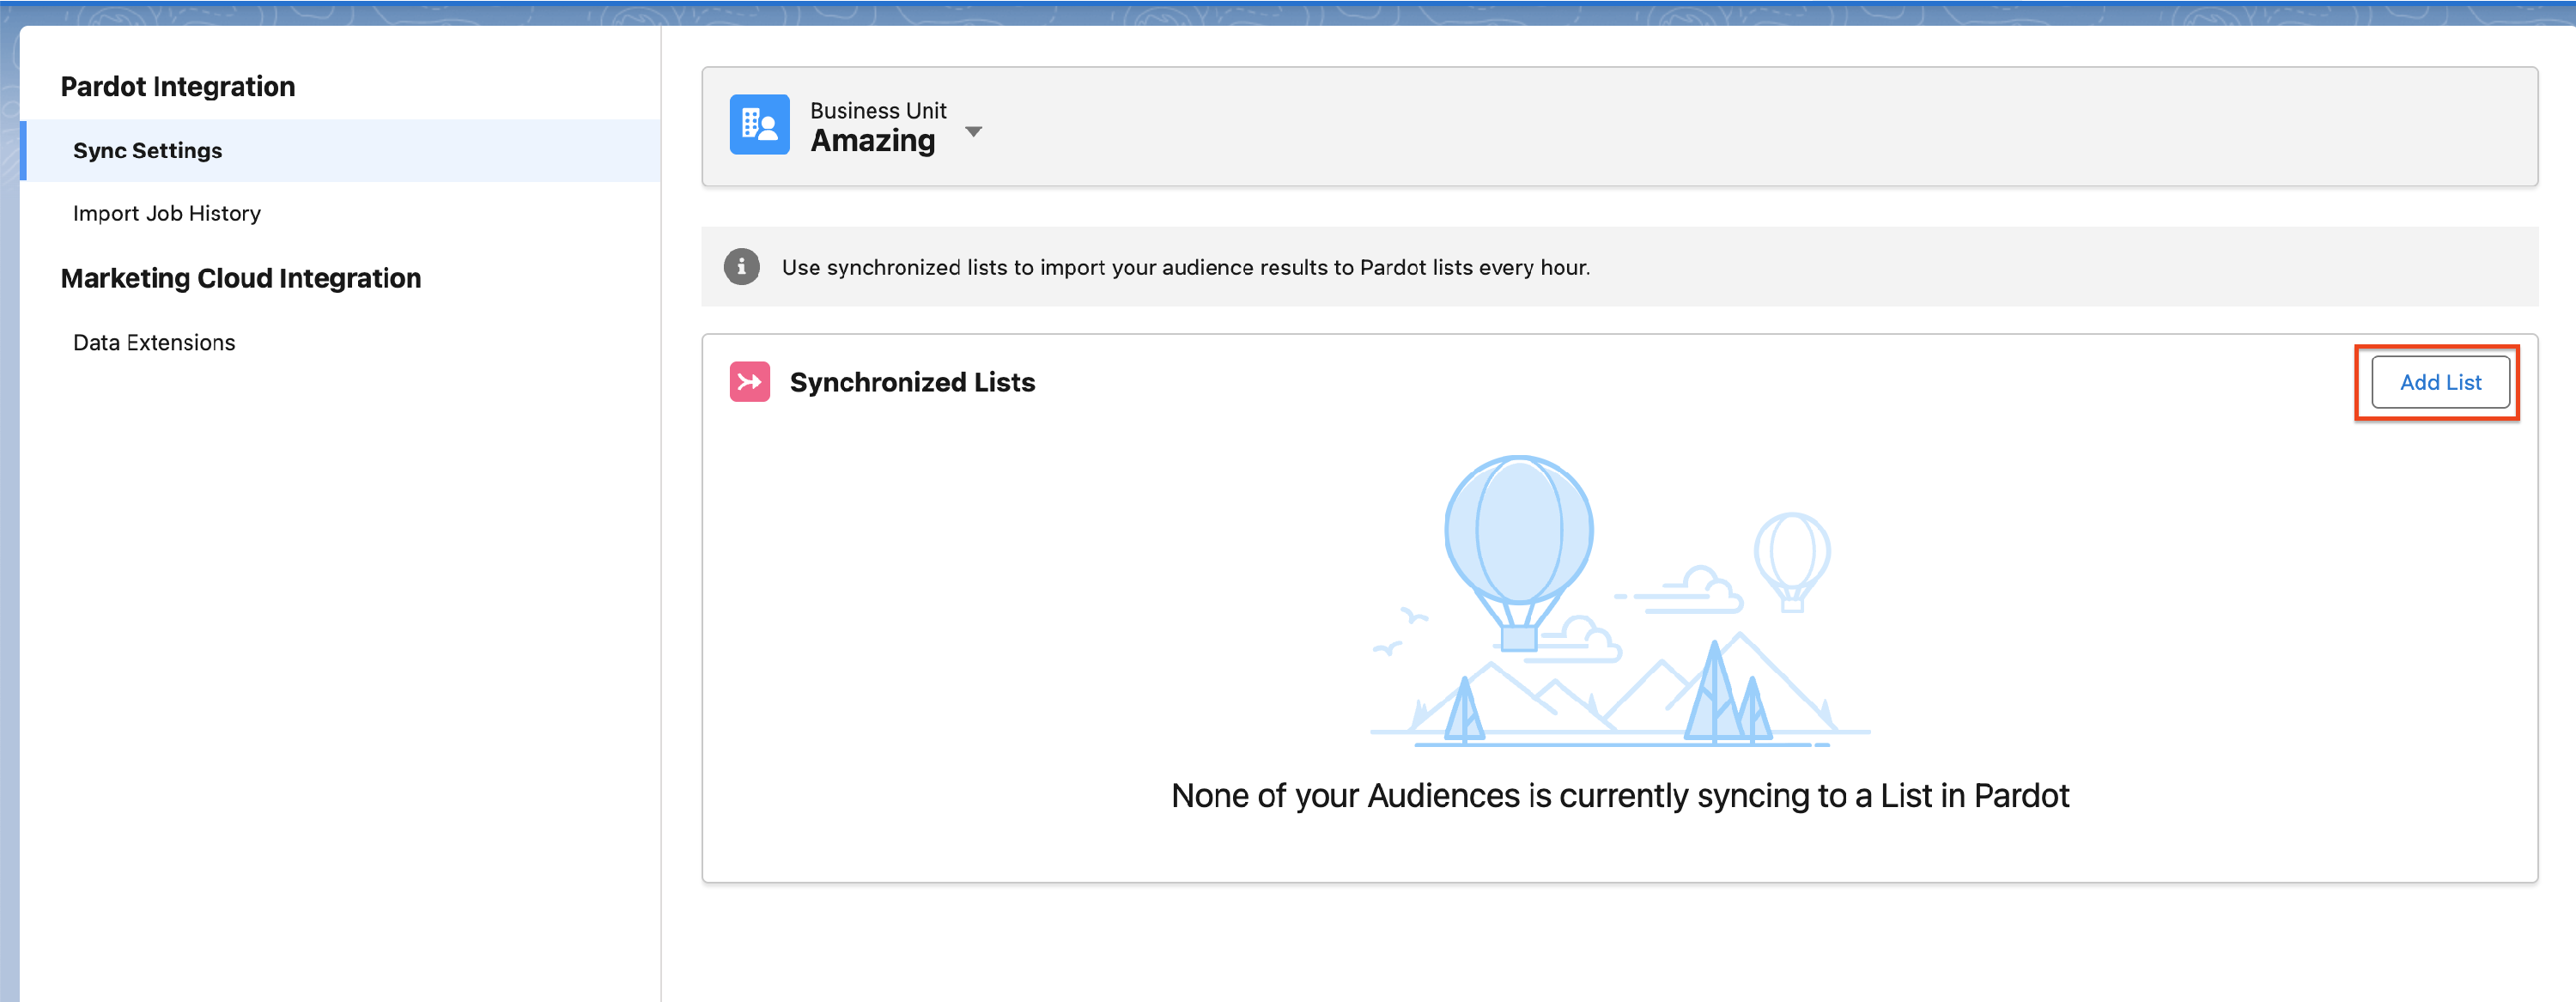Viewport: 2576px width, 1002px height.
Task: Click the Pardot Integration heading
Action: 177,87
